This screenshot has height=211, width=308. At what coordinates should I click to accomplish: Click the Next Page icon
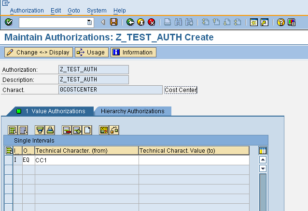click(227, 22)
